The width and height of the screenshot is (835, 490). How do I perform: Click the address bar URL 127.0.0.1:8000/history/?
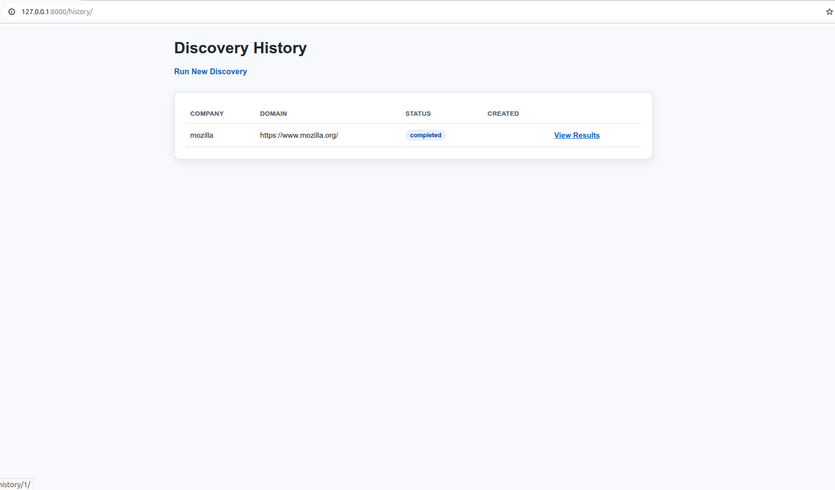[57, 12]
